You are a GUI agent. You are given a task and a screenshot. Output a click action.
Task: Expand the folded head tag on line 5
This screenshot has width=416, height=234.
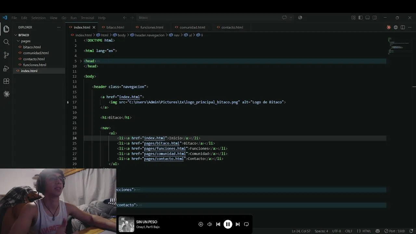[81, 61]
